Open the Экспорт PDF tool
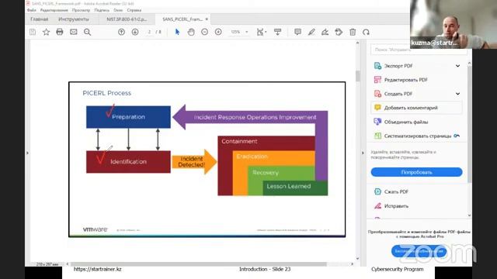 (398, 66)
